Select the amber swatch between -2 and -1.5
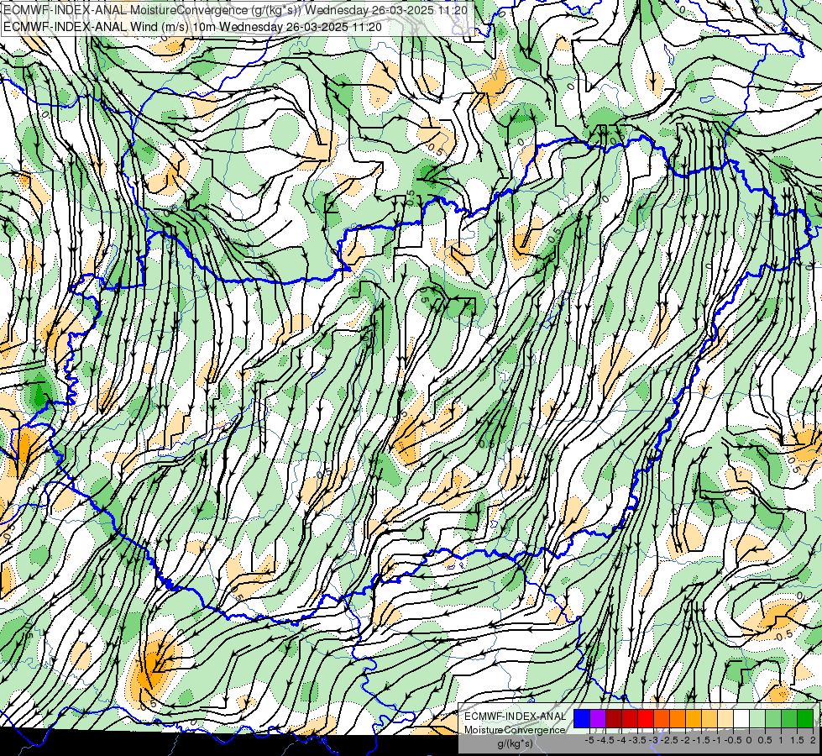 pos(694,718)
